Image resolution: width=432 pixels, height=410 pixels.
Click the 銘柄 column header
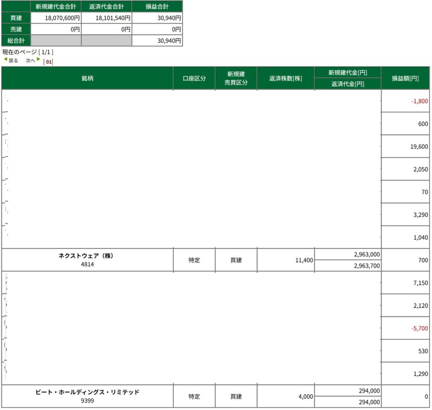pyautogui.click(x=87, y=78)
